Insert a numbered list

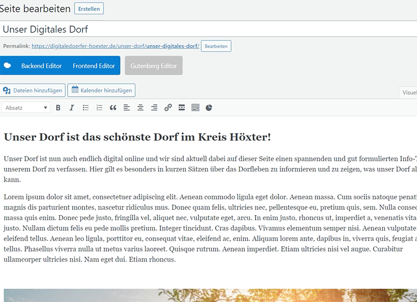(99, 108)
